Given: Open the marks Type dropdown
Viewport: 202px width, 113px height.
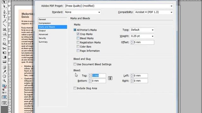Looking at the screenshot, I should pos(142,30).
